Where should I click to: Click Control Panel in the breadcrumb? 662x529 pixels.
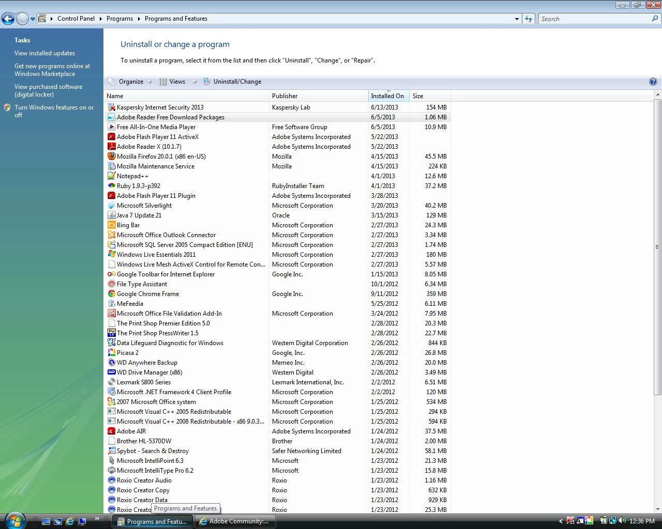(76, 19)
